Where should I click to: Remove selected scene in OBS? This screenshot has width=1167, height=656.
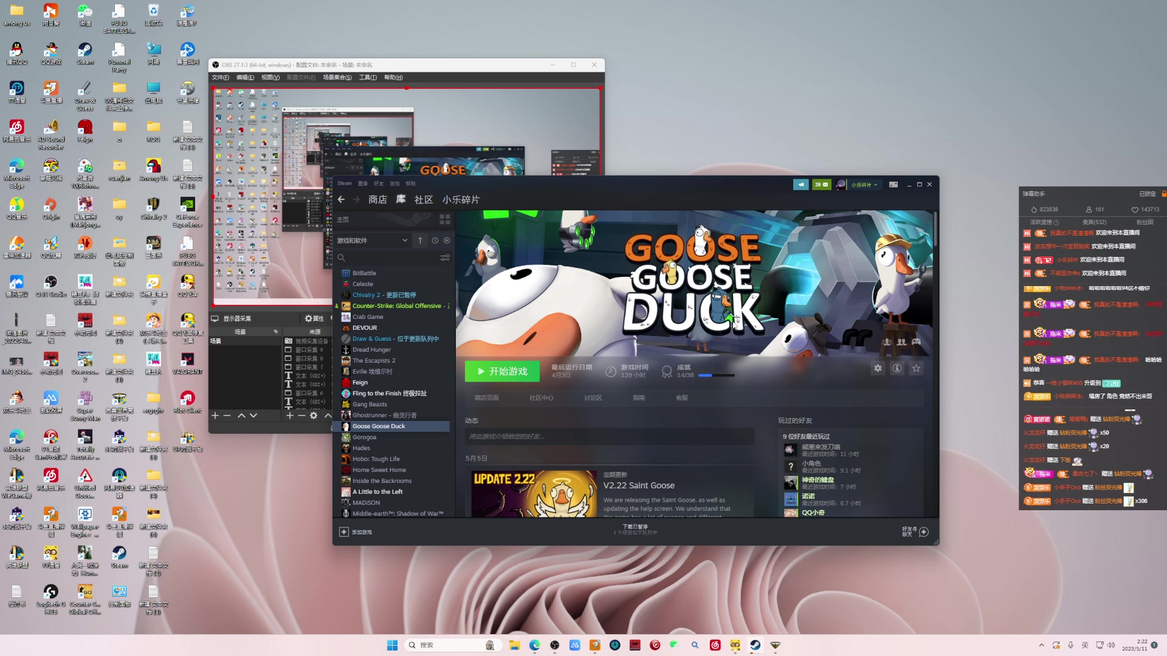point(227,415)
